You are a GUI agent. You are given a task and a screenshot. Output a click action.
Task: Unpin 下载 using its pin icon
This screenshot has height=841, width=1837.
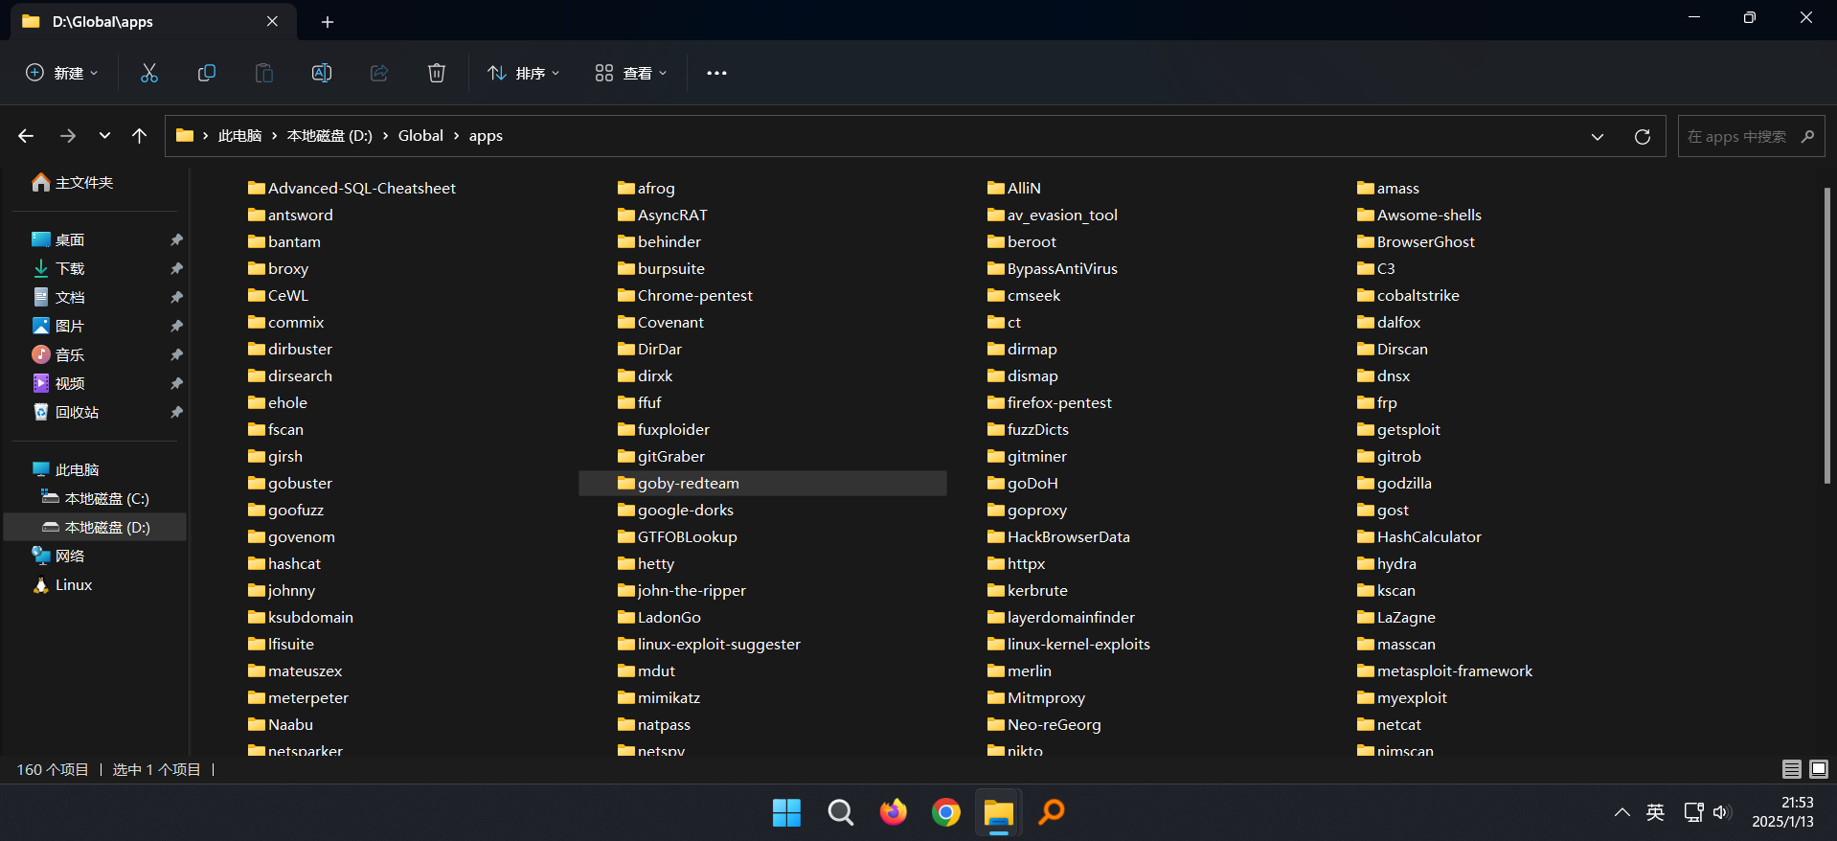point(176,268)
